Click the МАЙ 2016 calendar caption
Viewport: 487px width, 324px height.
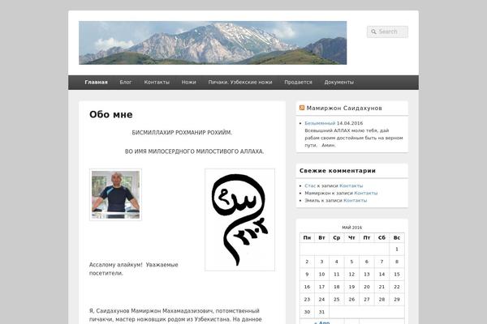352,228
